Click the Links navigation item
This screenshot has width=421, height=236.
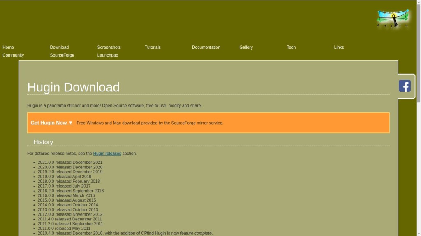(x=339, y=48)
